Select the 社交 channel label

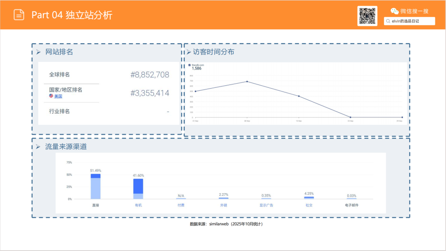[309, 205]
